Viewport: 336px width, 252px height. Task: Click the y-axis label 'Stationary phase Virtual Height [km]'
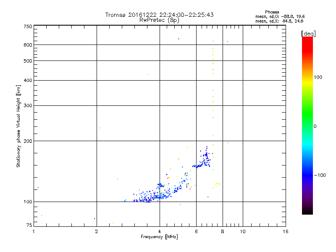(18, 126)
